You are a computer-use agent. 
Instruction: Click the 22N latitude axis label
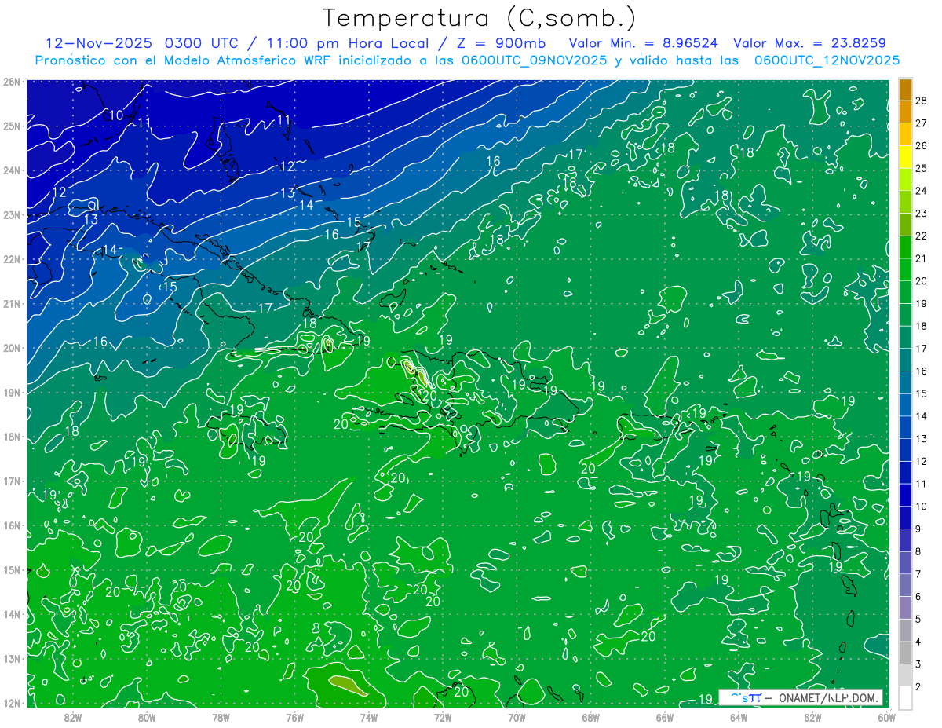(x=12, y=259)
